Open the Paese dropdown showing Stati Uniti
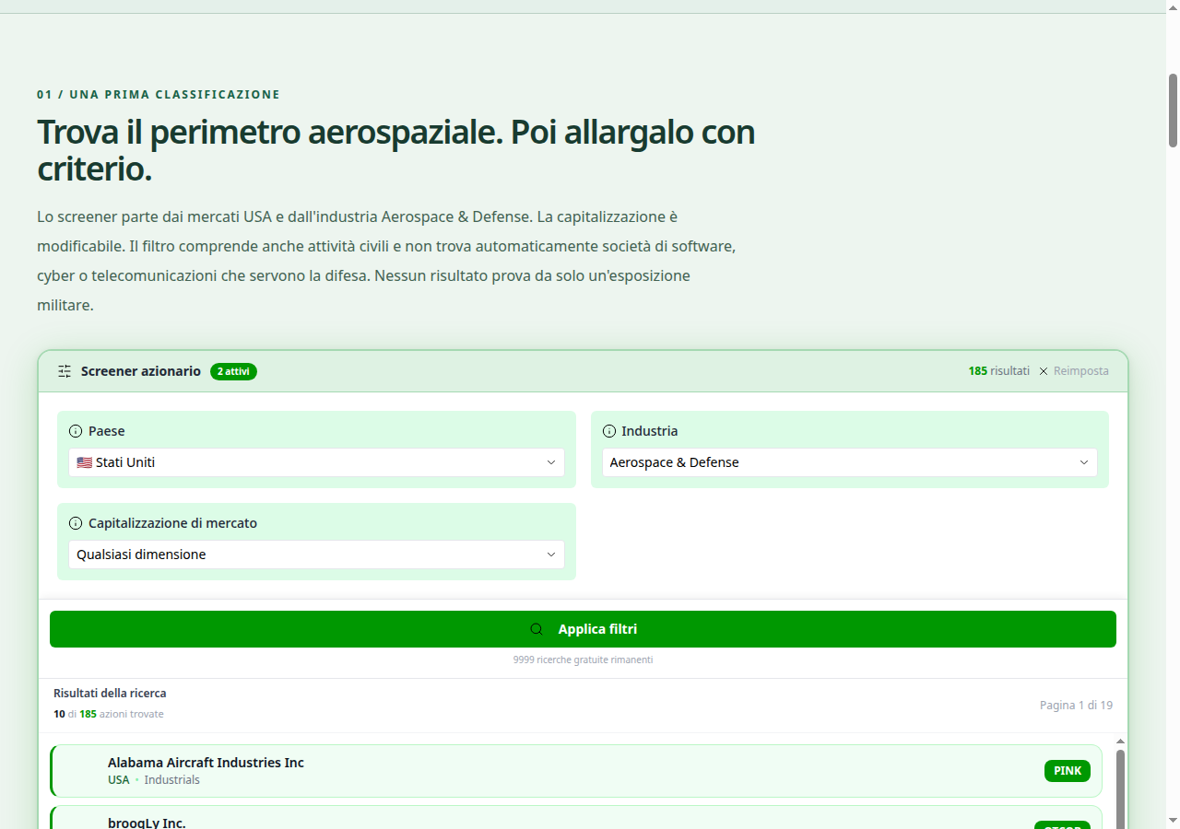This screenshot has height=829, width=1180. pos(316,462)
